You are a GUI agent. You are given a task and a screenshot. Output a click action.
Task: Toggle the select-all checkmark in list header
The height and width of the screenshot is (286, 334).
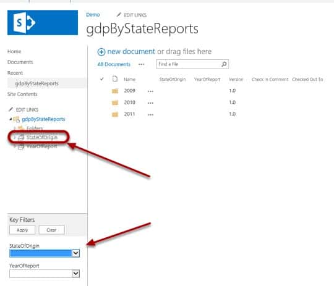(x=102, y=79)
